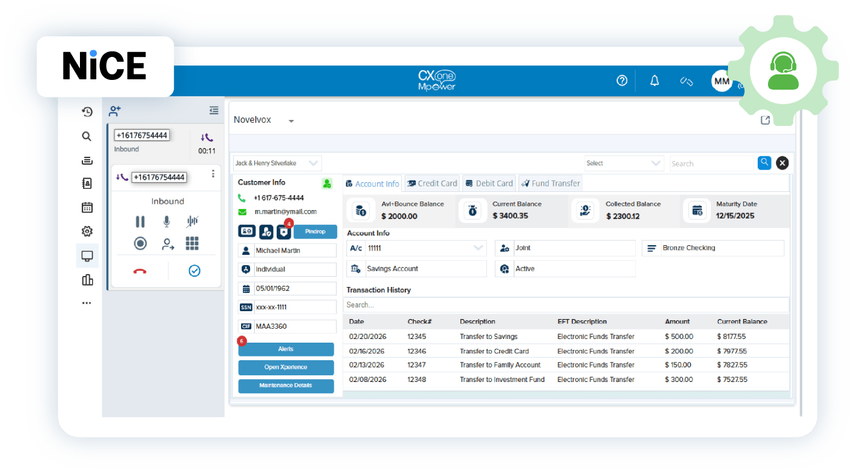This screenshot has width=854, height=474.
Task: Click the m.martin@ymail.com email address
Action: [x=285, y=212]
